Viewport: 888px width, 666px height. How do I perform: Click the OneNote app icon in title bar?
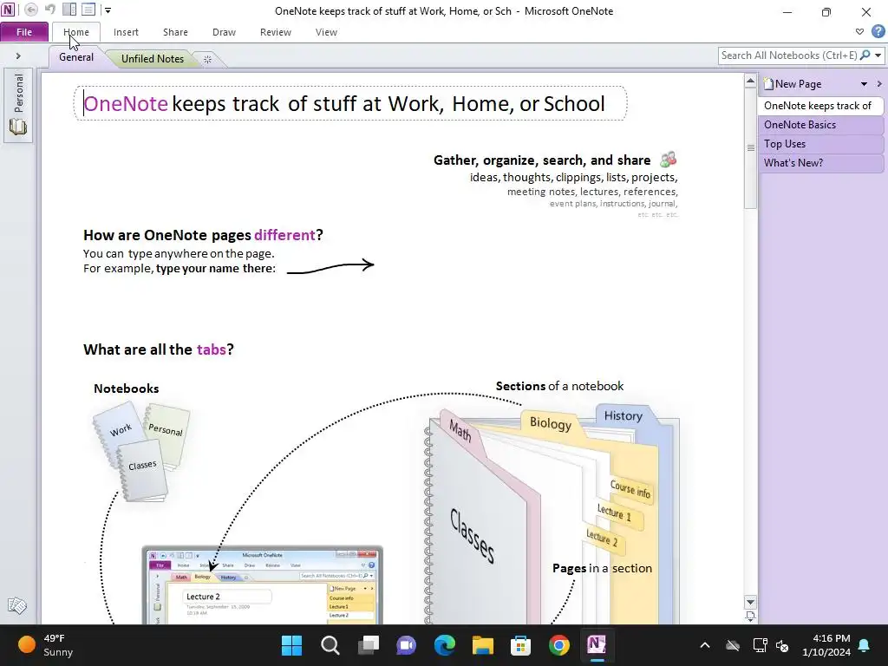tap(8, 10)
